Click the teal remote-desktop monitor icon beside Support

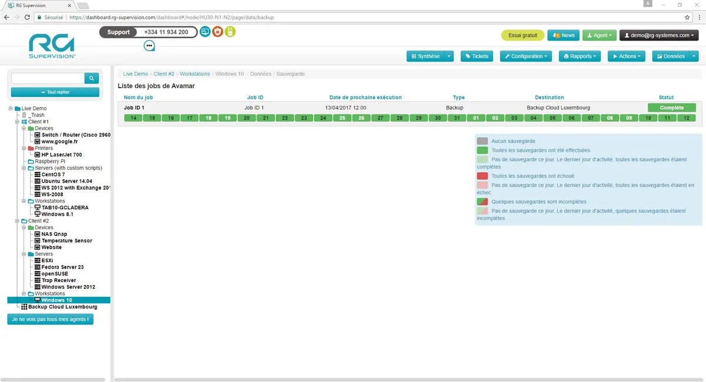[205, 32]
